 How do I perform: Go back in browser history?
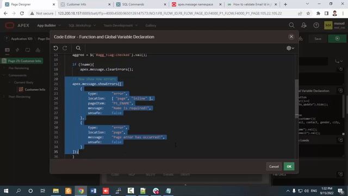click(5, 13)
